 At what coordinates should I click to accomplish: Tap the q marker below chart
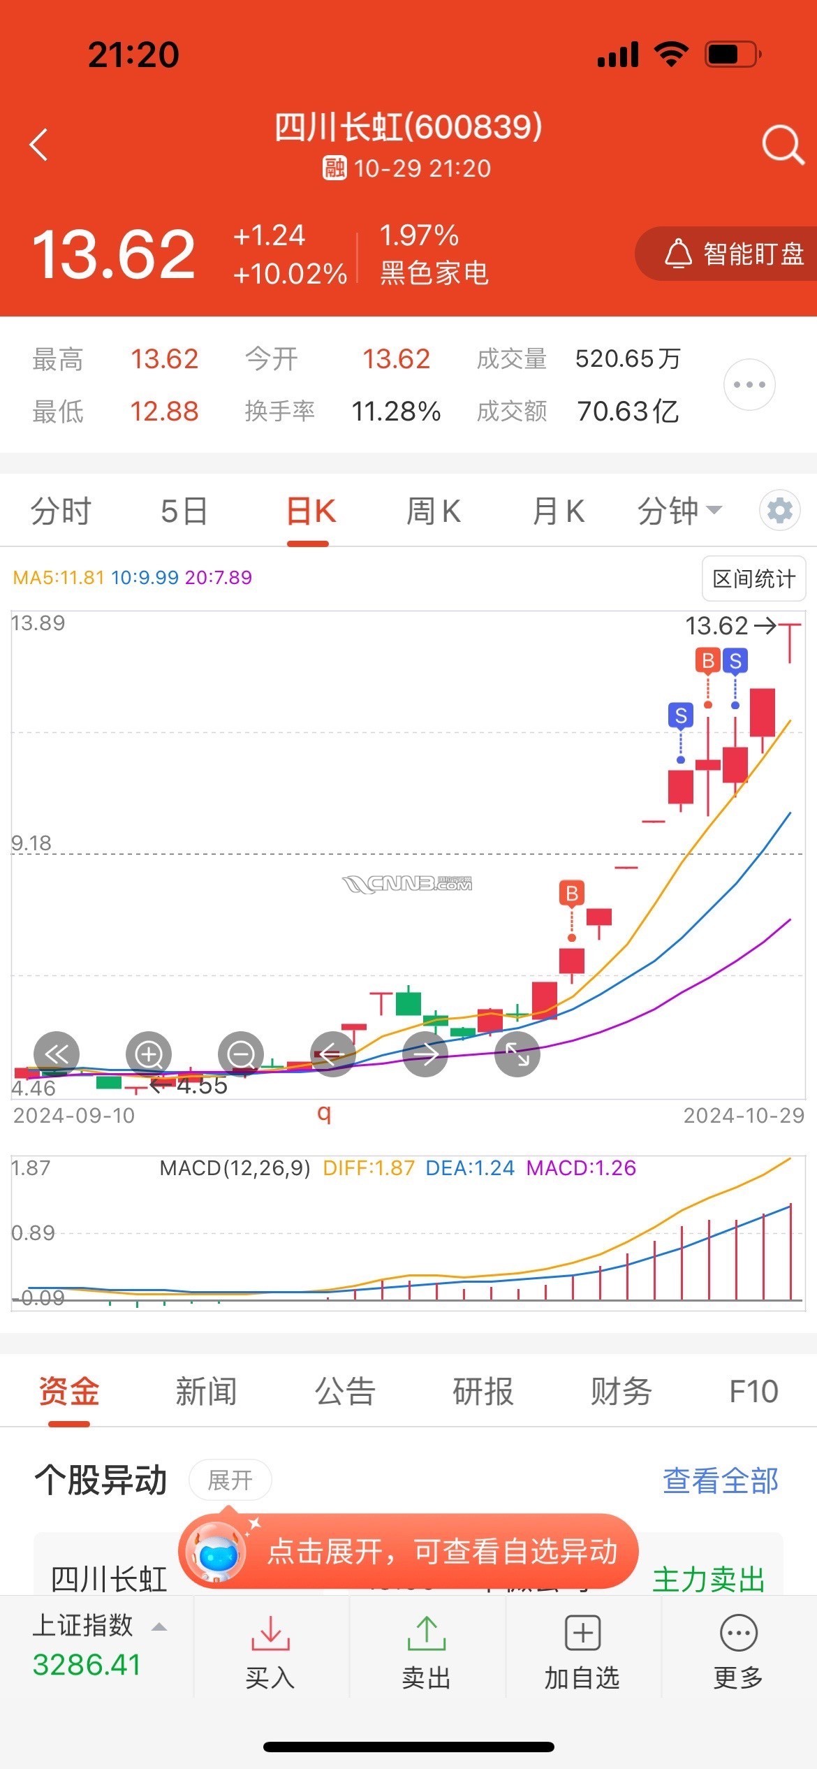pos(323,1113)
